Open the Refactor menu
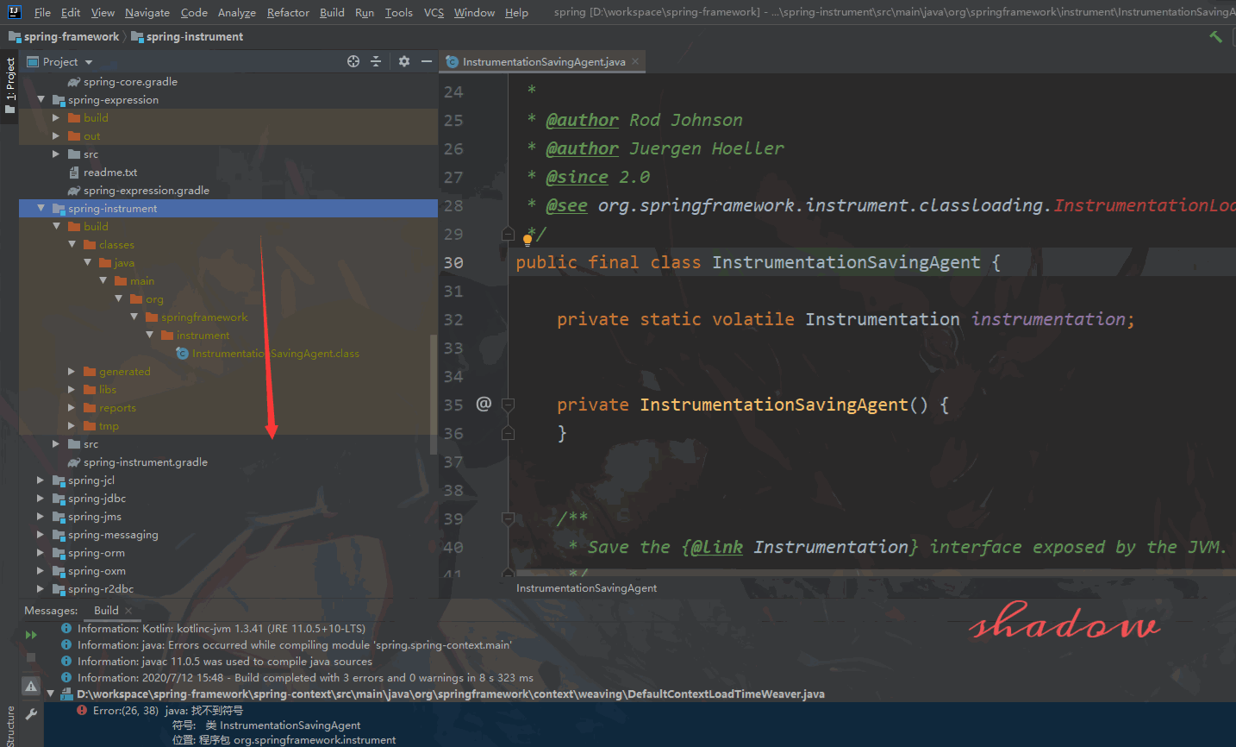This screenshot has height=747, width=1236. (x=288, y=12)
